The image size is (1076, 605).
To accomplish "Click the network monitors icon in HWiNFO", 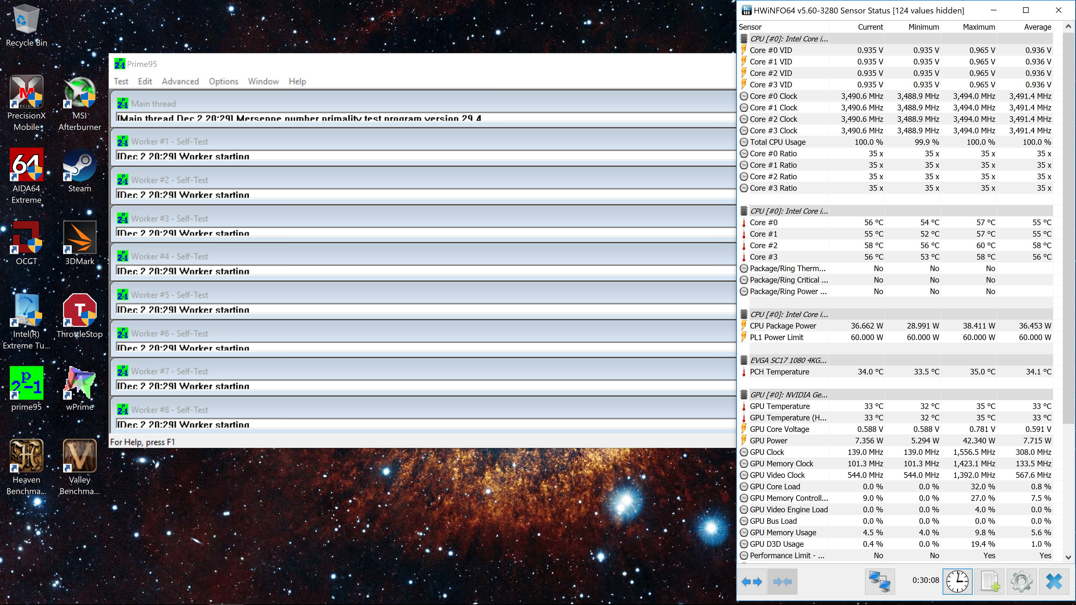I will pos(879,581).
